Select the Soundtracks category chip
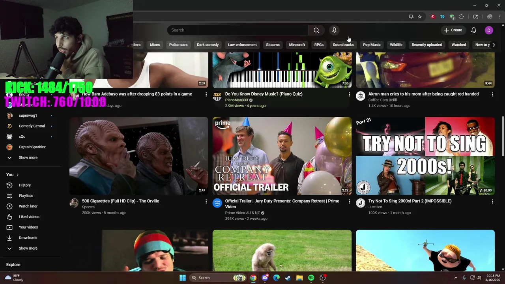 point(343,45)
